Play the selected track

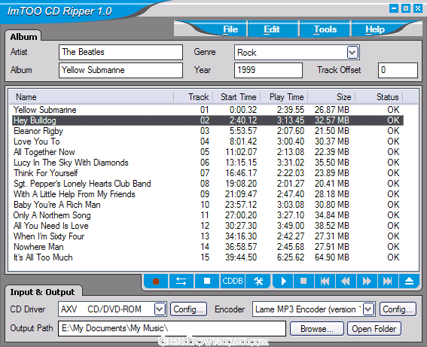coord(283,282)
